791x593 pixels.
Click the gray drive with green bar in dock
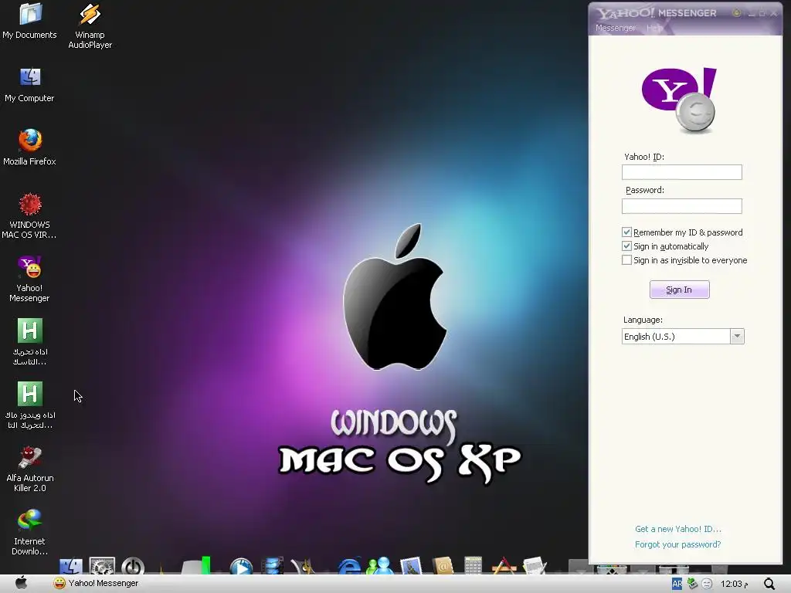pyautogui.click(x=197, y=566)
